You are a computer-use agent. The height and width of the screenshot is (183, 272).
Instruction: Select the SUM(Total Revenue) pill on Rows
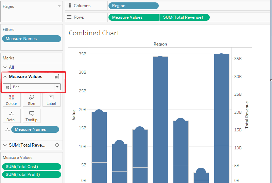[184, 17]
